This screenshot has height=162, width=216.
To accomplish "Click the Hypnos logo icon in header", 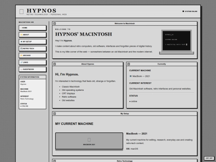I will tap(22, 12).
